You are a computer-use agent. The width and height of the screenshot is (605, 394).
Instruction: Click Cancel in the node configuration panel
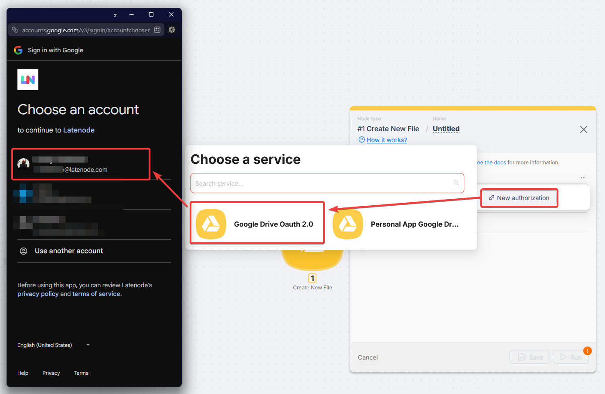point(367,357)
